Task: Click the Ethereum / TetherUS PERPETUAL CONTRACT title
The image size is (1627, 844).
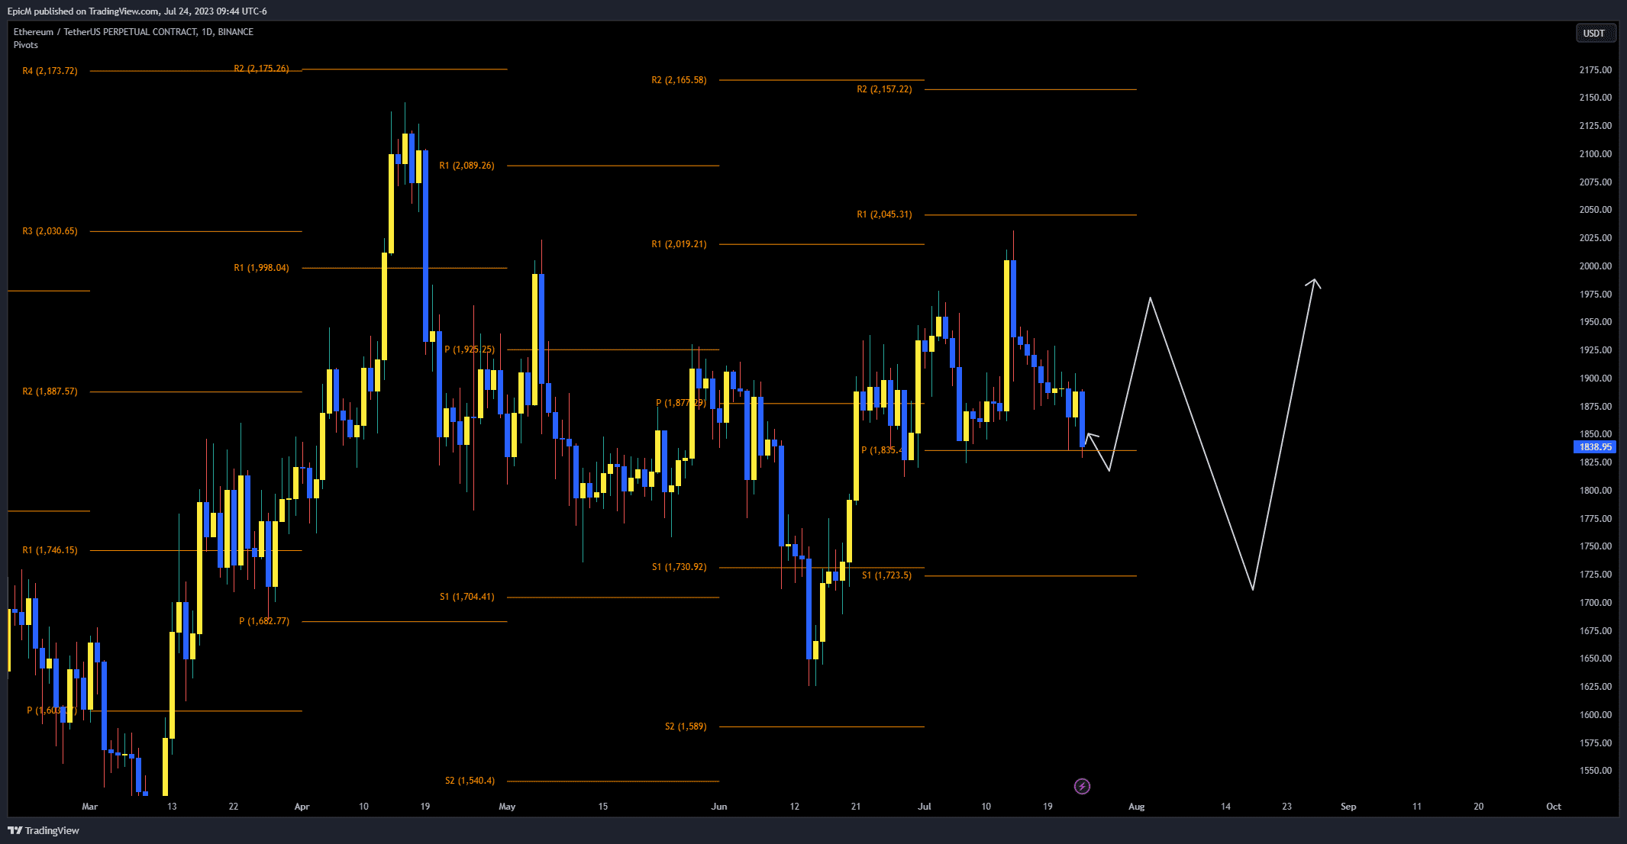Action: pos(134,32)
